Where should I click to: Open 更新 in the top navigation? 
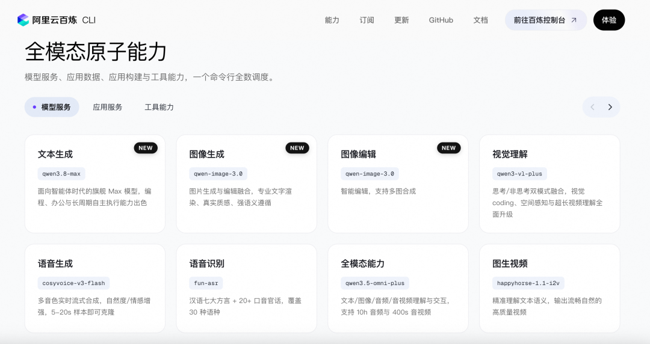[401, 20]
